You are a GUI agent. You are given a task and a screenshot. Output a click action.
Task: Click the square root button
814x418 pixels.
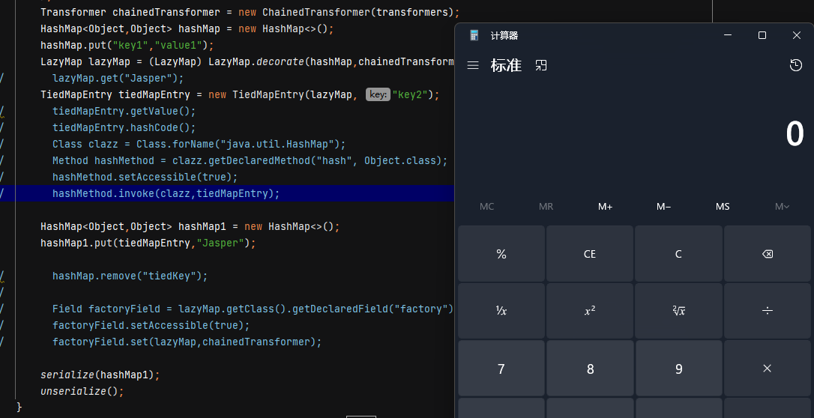click(x=678, y=311)
